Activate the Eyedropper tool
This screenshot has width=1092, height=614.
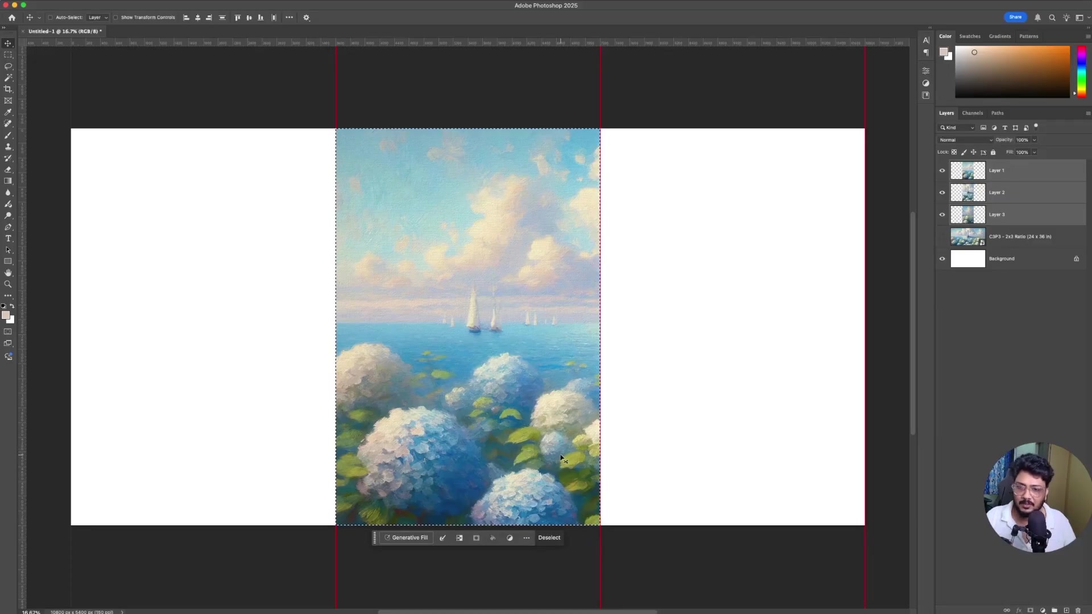pyautogui.click(x=8, y=112)
